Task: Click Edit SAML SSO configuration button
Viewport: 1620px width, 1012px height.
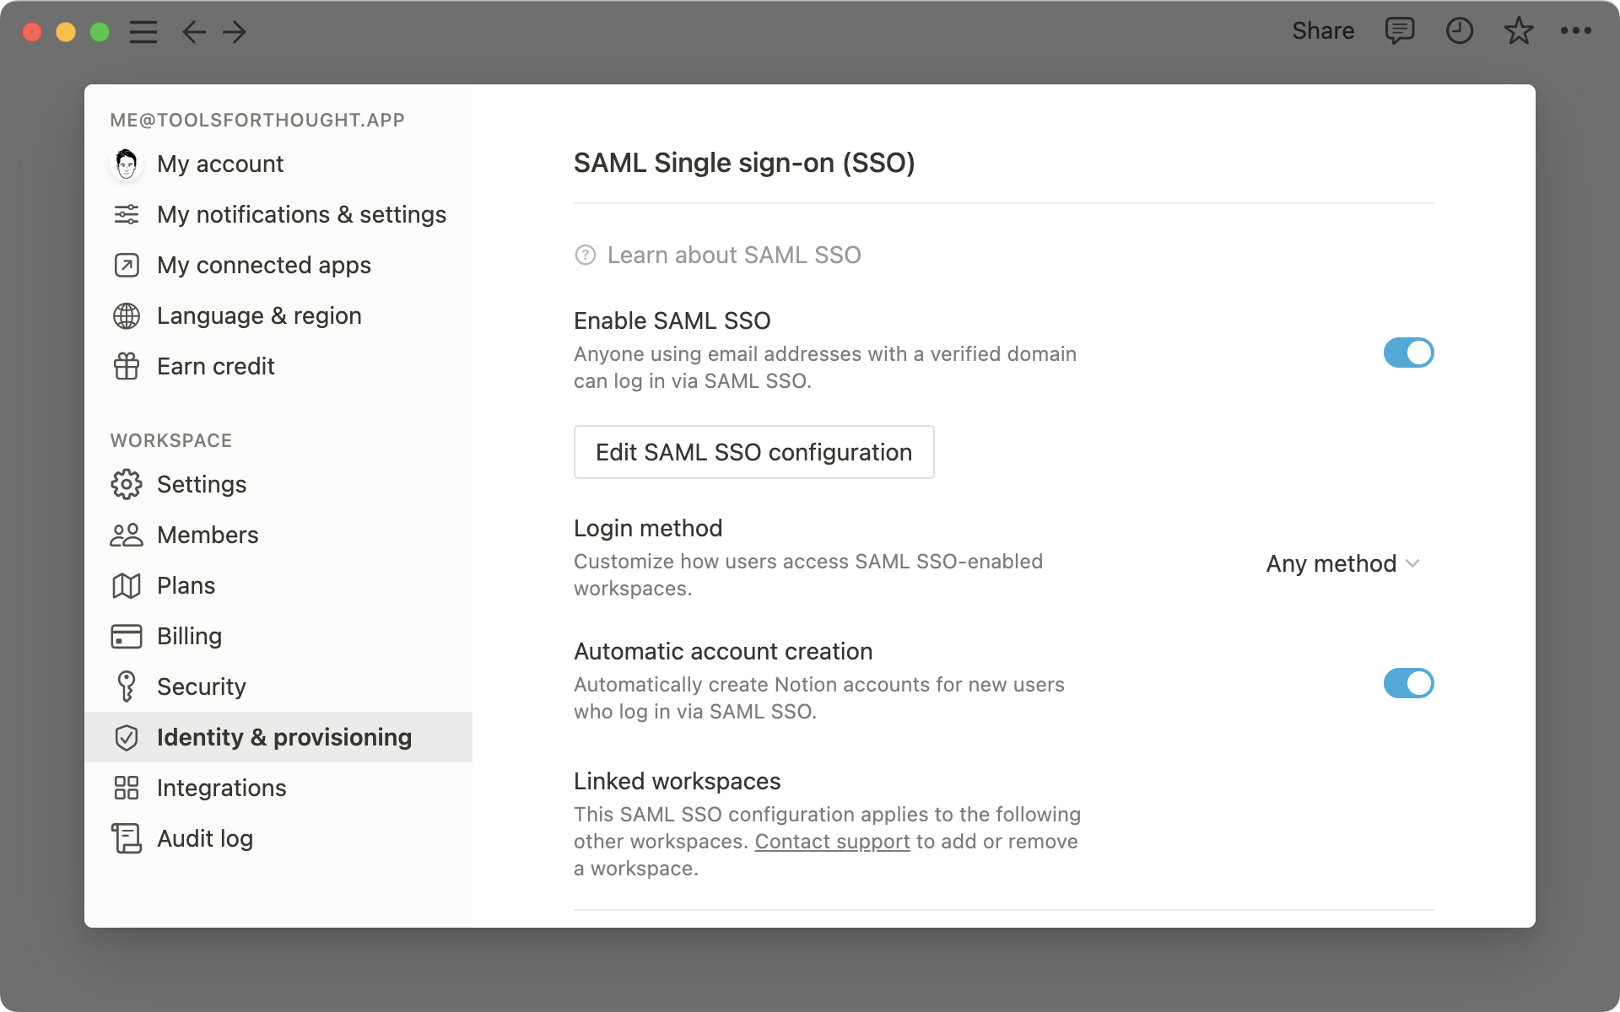Action: point(753,452)
